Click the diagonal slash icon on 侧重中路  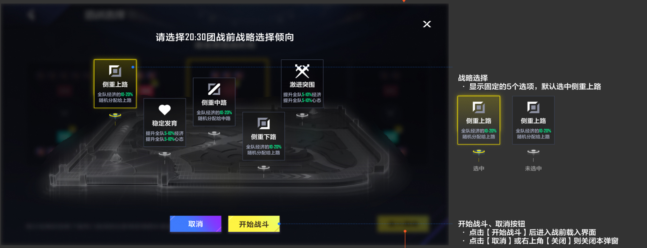214,89
